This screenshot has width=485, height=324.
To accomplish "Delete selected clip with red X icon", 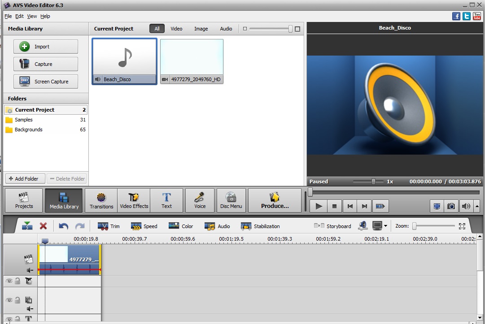I will [44, 226].
